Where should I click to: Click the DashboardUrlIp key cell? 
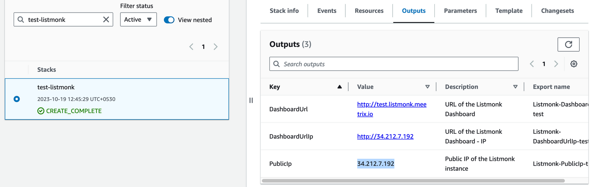[x=291, y=136]
